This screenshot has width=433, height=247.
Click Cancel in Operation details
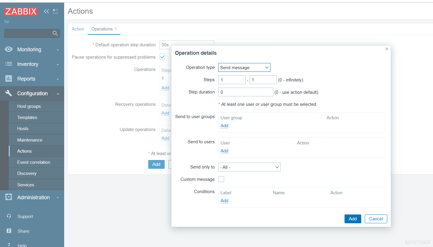click(x=376, y=219)
